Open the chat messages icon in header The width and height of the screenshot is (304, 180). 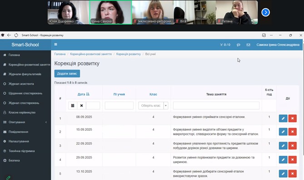(239, 45)
